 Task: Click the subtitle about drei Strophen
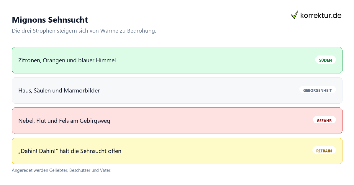tap(84, 31)
